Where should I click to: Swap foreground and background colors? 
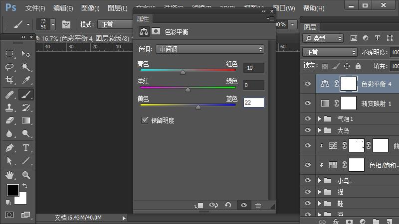pos(25,186)
